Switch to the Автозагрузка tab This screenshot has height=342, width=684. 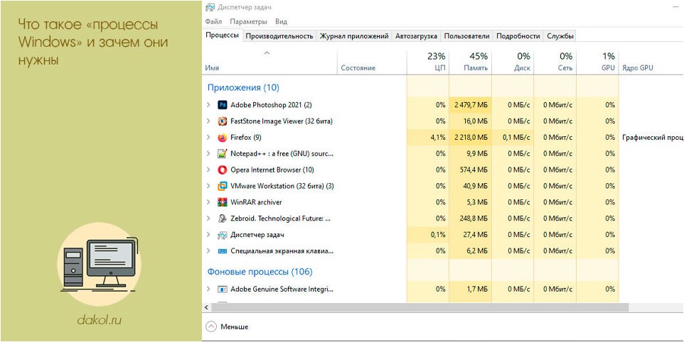[416, 36]
